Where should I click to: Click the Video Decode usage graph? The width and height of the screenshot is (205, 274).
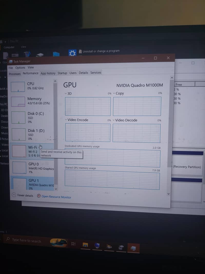coord(136,133)
